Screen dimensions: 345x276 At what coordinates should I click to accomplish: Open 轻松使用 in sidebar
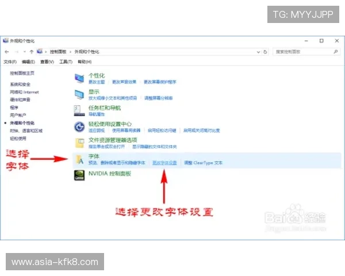18,139
